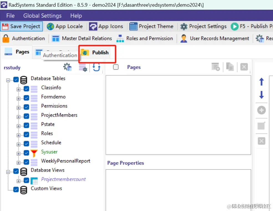This screenshot has width=273, height=211.
Task: Switch to the Pages tab
Action: (x=17, y=52)
